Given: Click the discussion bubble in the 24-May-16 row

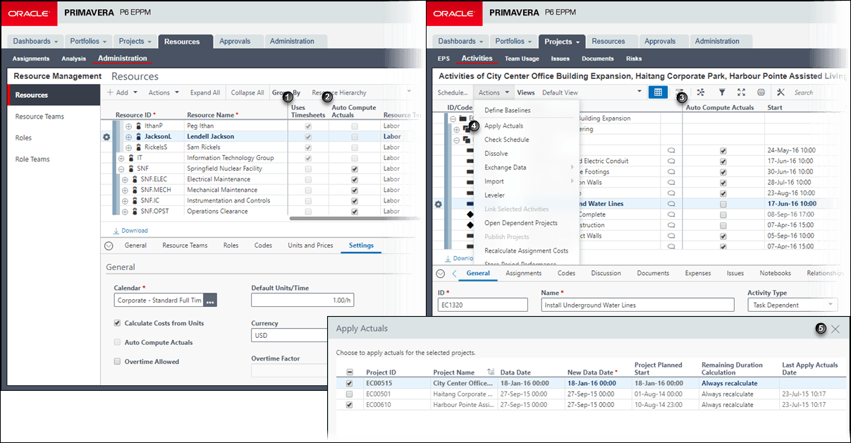Looking at the screenshot, I should 671,150.
